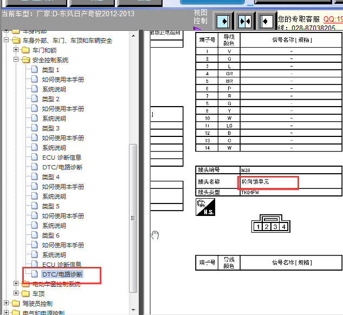
Task: Click wire color BR in terminal 5 row
Action: click(229, 81)
